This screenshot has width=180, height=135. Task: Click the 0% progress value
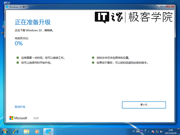coord(19,43)
